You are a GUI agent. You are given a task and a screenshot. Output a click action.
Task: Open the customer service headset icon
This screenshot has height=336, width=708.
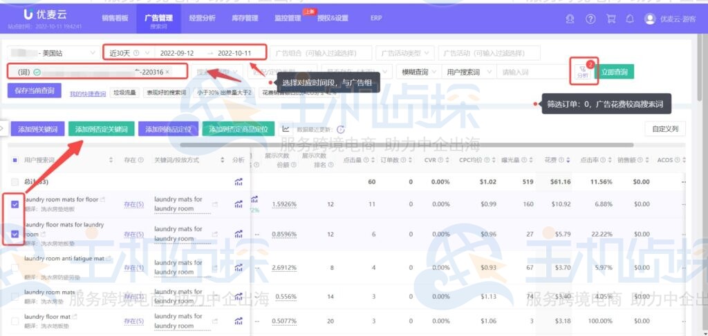coord(570,19)
